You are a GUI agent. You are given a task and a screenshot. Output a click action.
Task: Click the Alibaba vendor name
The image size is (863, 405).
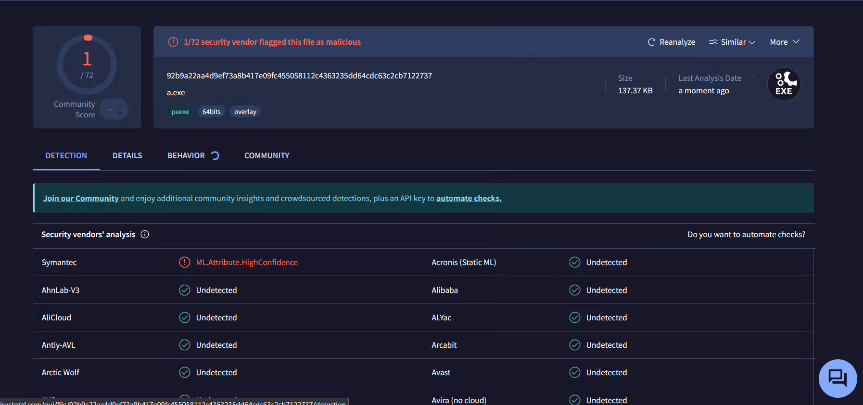445,290
